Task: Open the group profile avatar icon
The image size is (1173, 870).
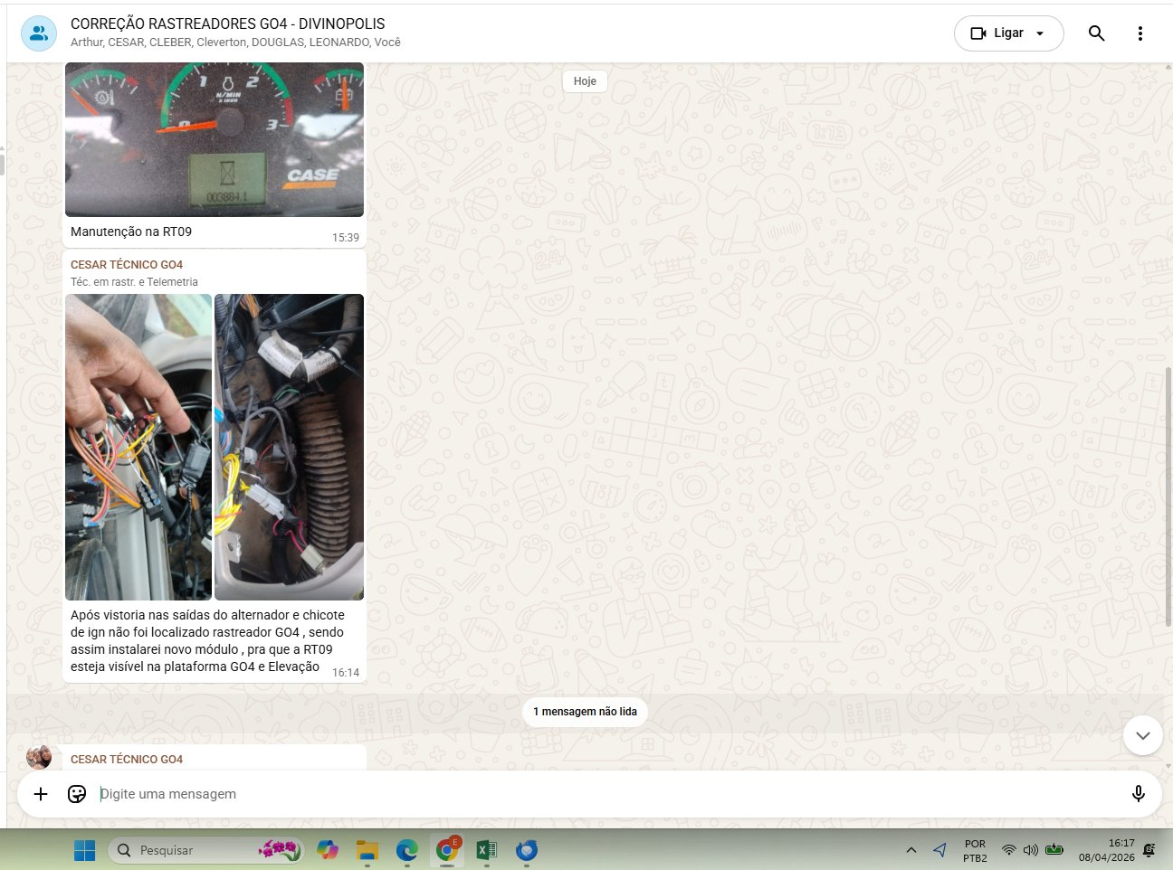Action: point(39,33)
